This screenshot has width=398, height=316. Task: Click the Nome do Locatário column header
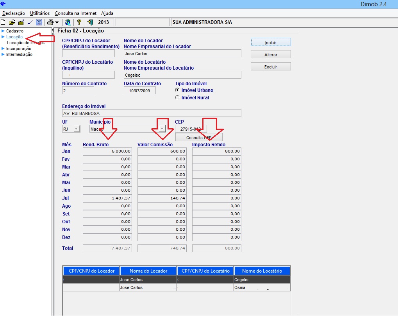click(x=262, y=271)
